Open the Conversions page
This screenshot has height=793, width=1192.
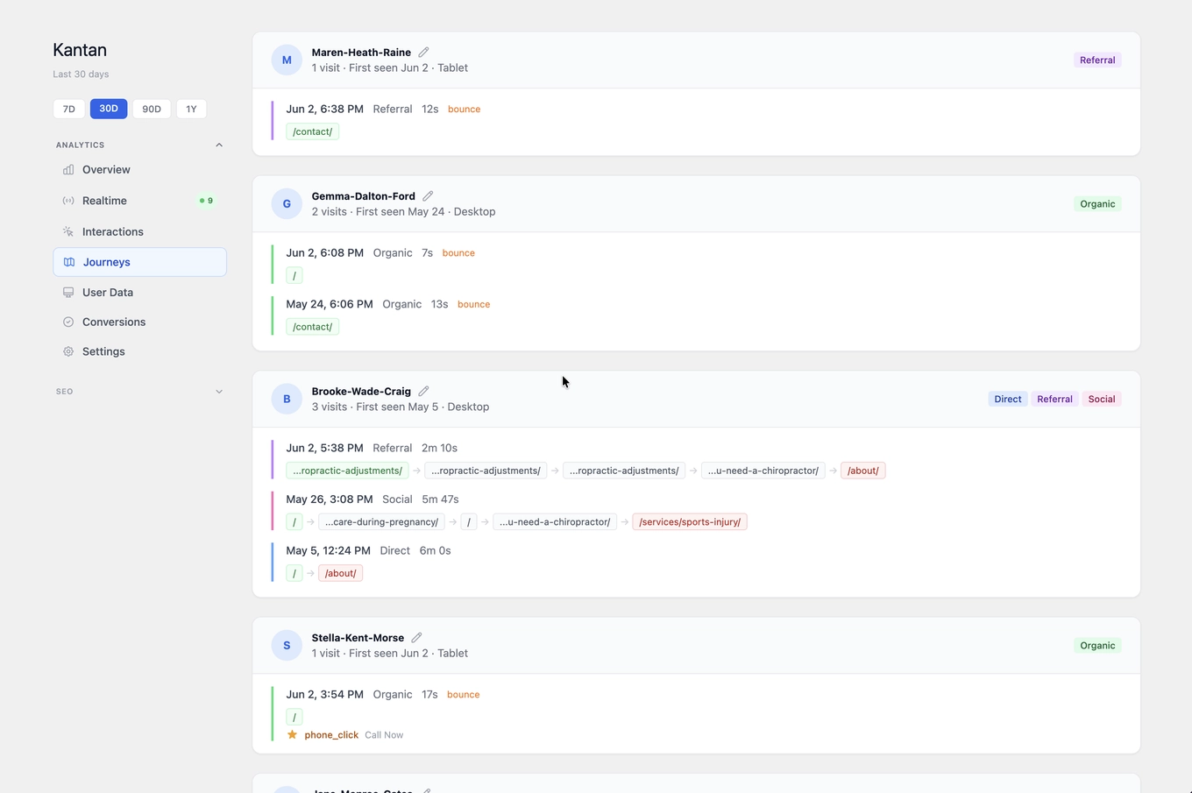140,322
